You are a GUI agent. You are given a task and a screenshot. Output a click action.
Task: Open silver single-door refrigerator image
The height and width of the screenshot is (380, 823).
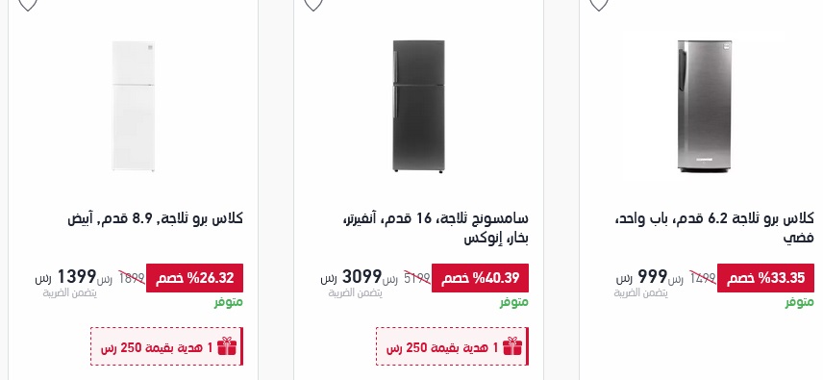(705, 106)
